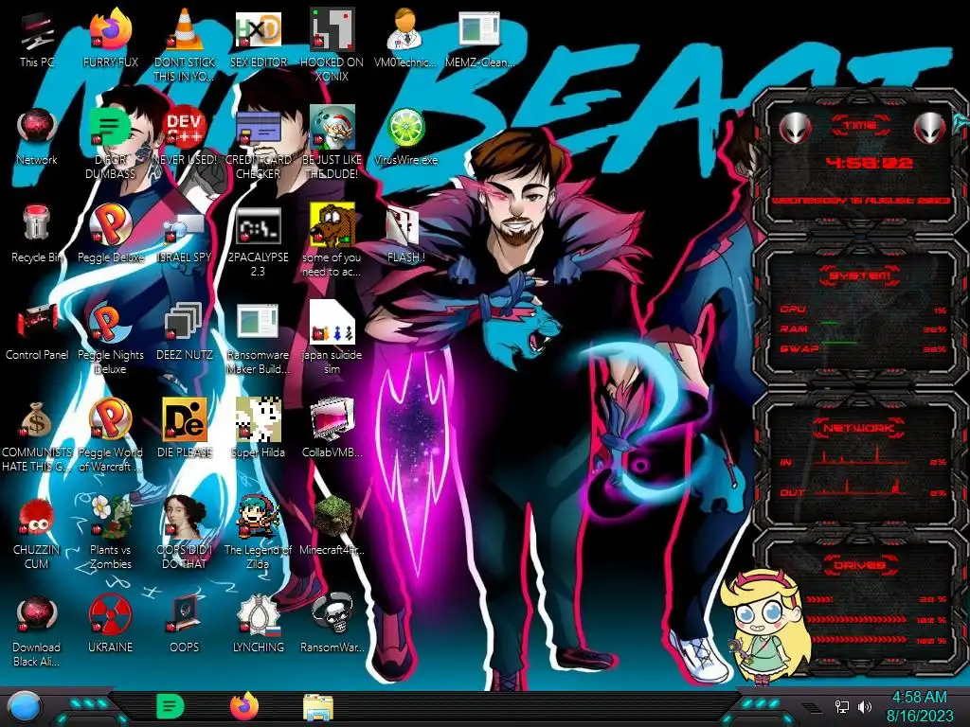Select the RansomWar skull icon
Viewport: 970px width, 727px height.
pos(332,614)
